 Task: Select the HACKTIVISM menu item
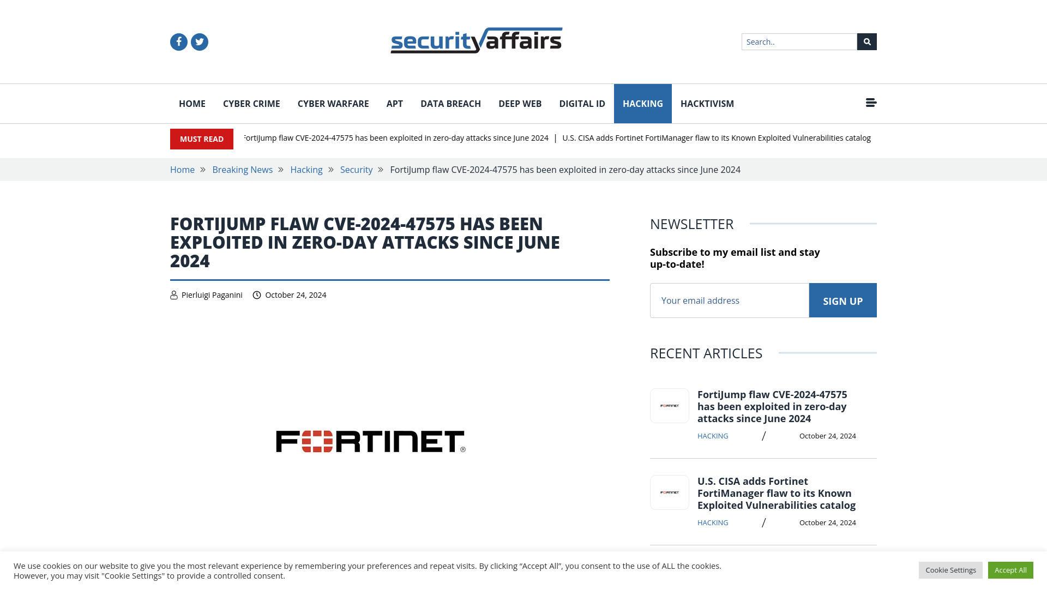[x=707, y=103]
